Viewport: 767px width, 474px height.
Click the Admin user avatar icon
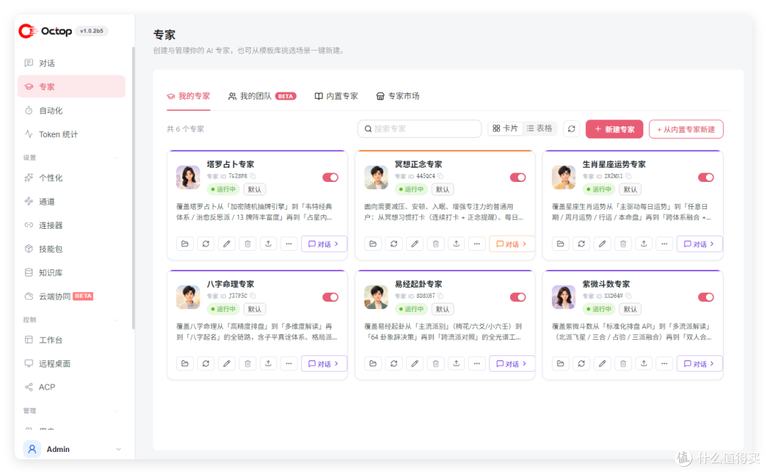click(x=32, y=449)
